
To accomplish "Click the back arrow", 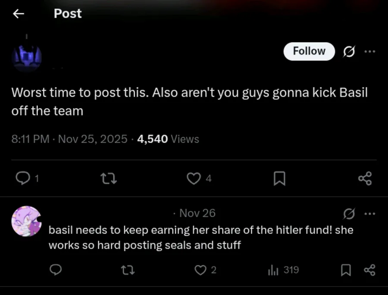I will tap(18, 14).
